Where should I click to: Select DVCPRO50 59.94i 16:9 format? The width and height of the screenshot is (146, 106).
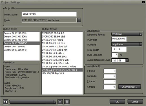[x=62, y=37]
